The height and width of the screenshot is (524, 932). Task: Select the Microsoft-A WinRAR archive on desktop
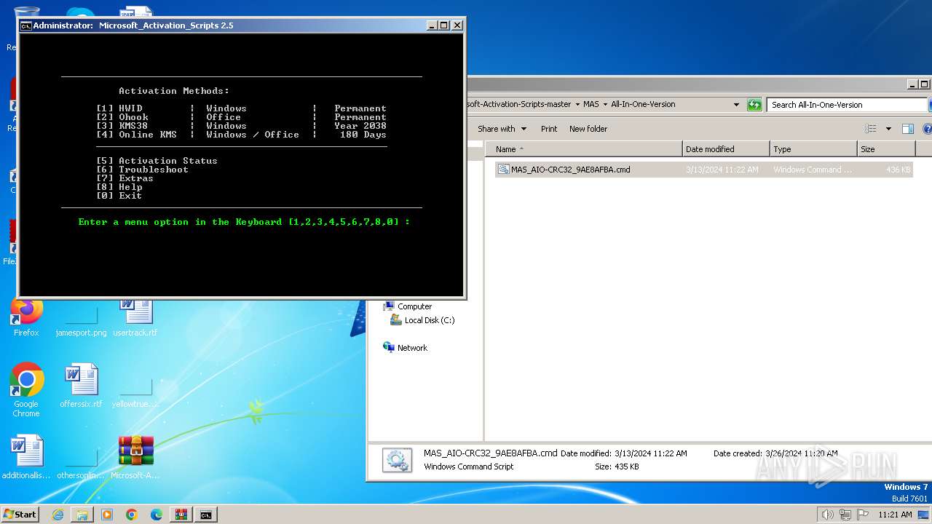click(135, 457)
